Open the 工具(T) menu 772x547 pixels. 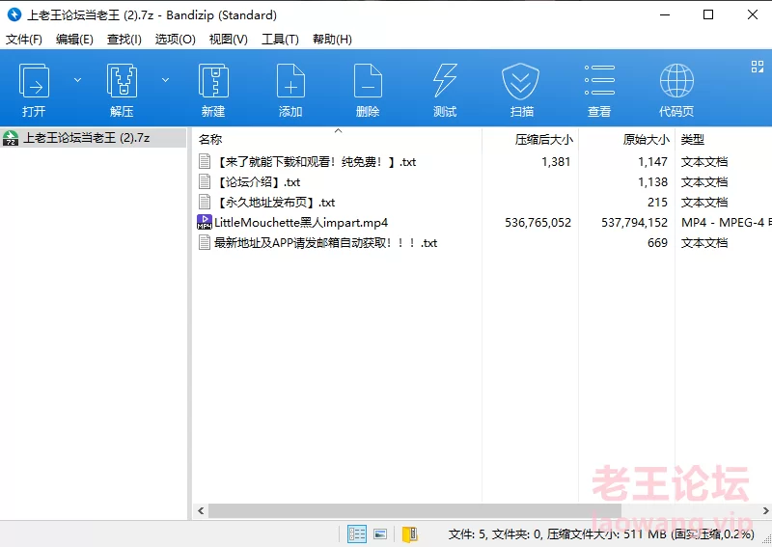tap(280, 40)
